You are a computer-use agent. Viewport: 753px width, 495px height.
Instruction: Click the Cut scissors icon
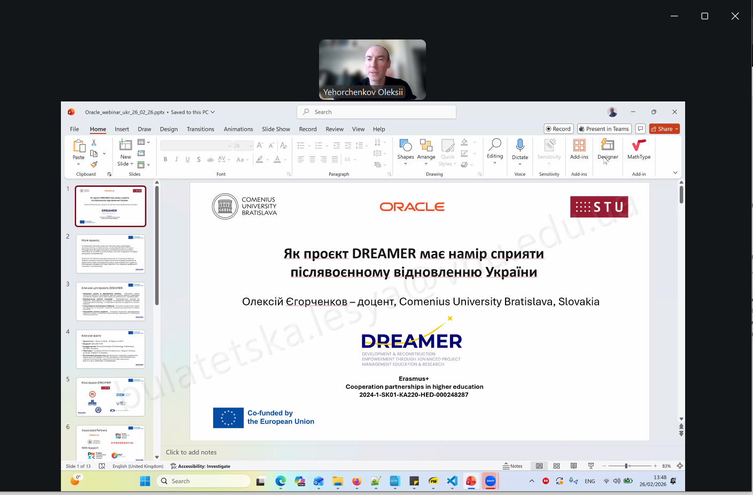click(94, 143)
